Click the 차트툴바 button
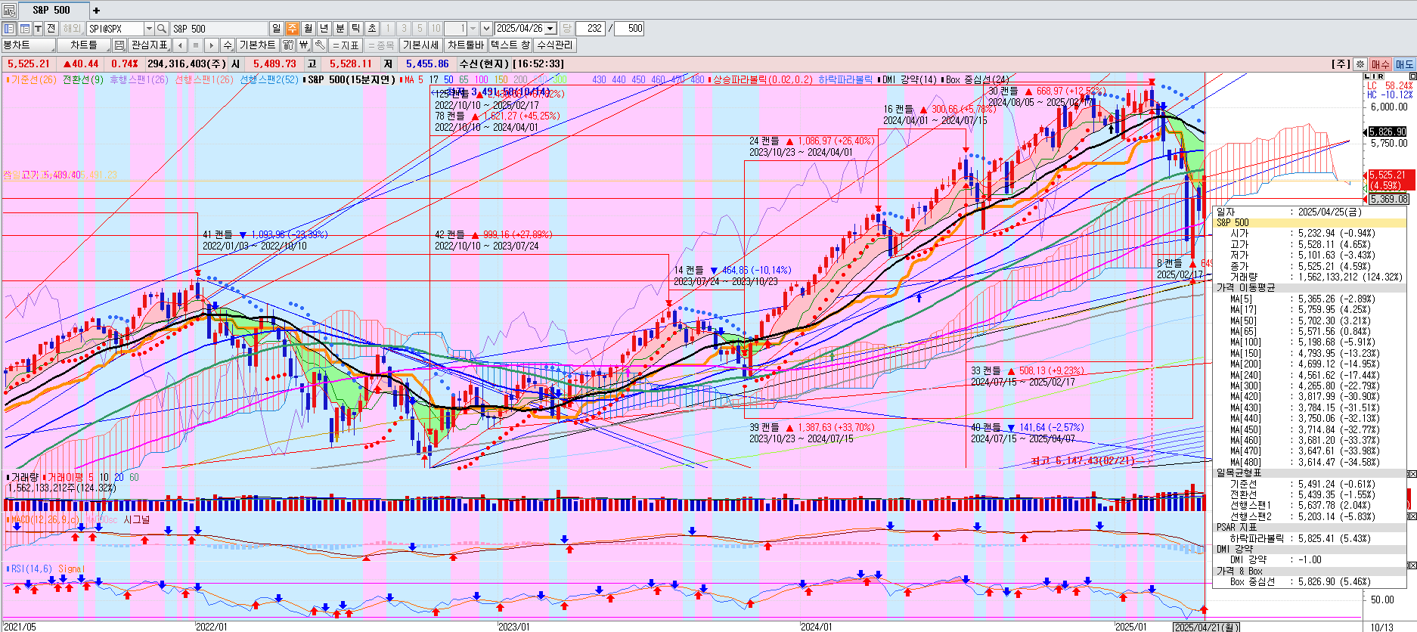 pyautogui.click(x=466, y=45)
